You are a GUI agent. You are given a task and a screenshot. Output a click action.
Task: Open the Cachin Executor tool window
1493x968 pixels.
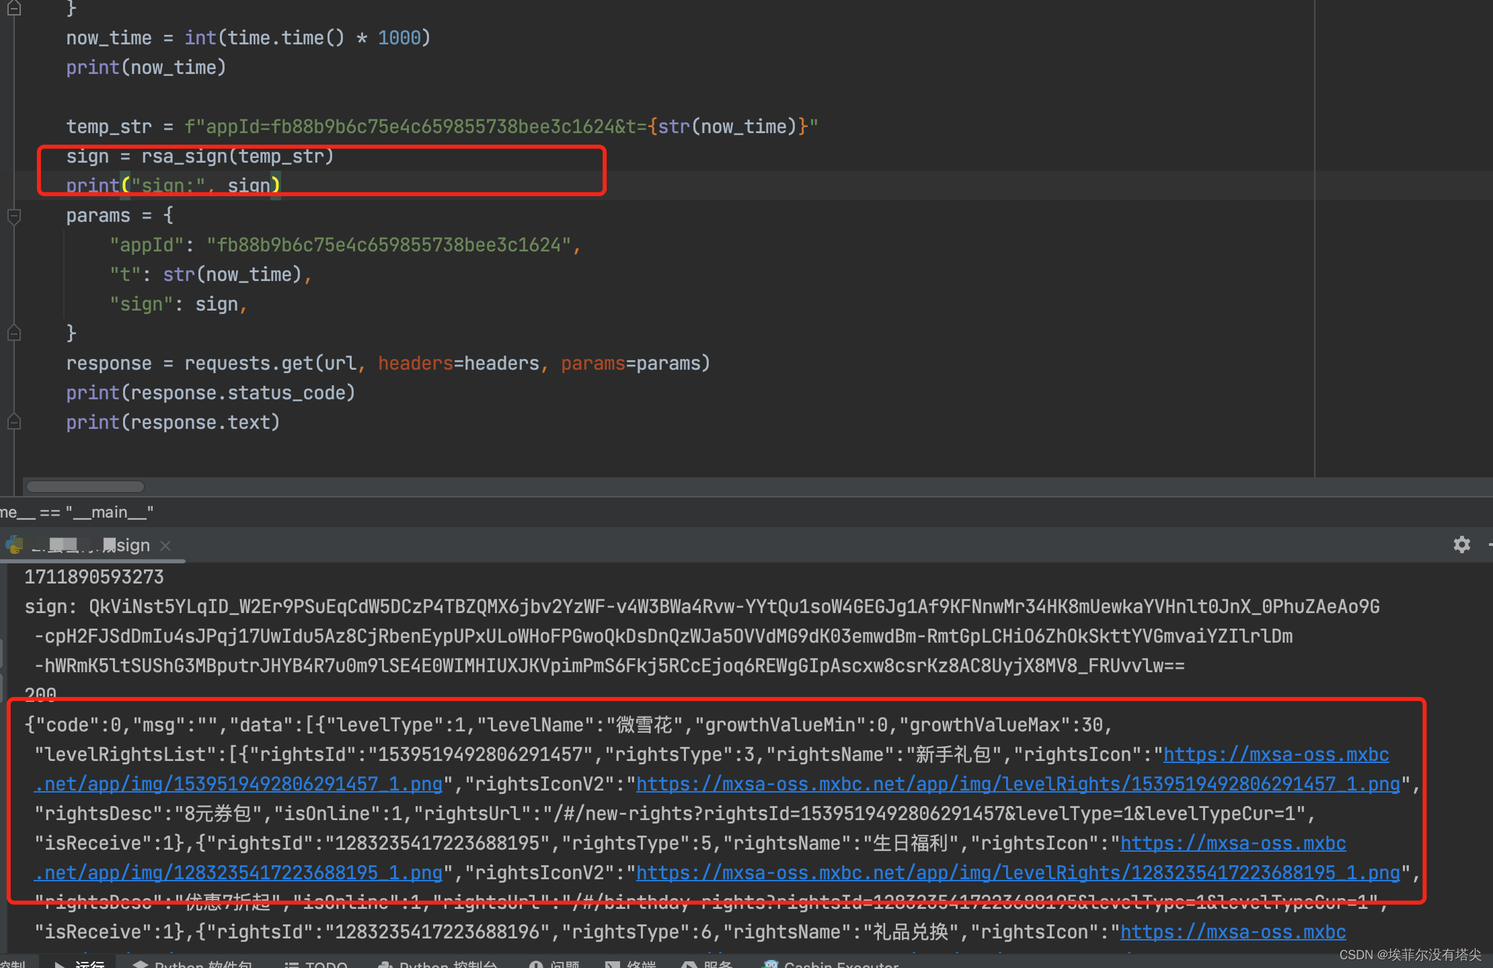[x=831, y=963]
